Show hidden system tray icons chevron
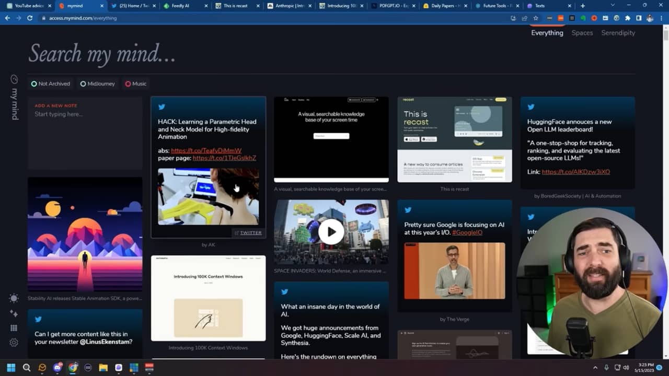This screenshot has height=376, width=669. pyautogui.click(x=595, y=368)
